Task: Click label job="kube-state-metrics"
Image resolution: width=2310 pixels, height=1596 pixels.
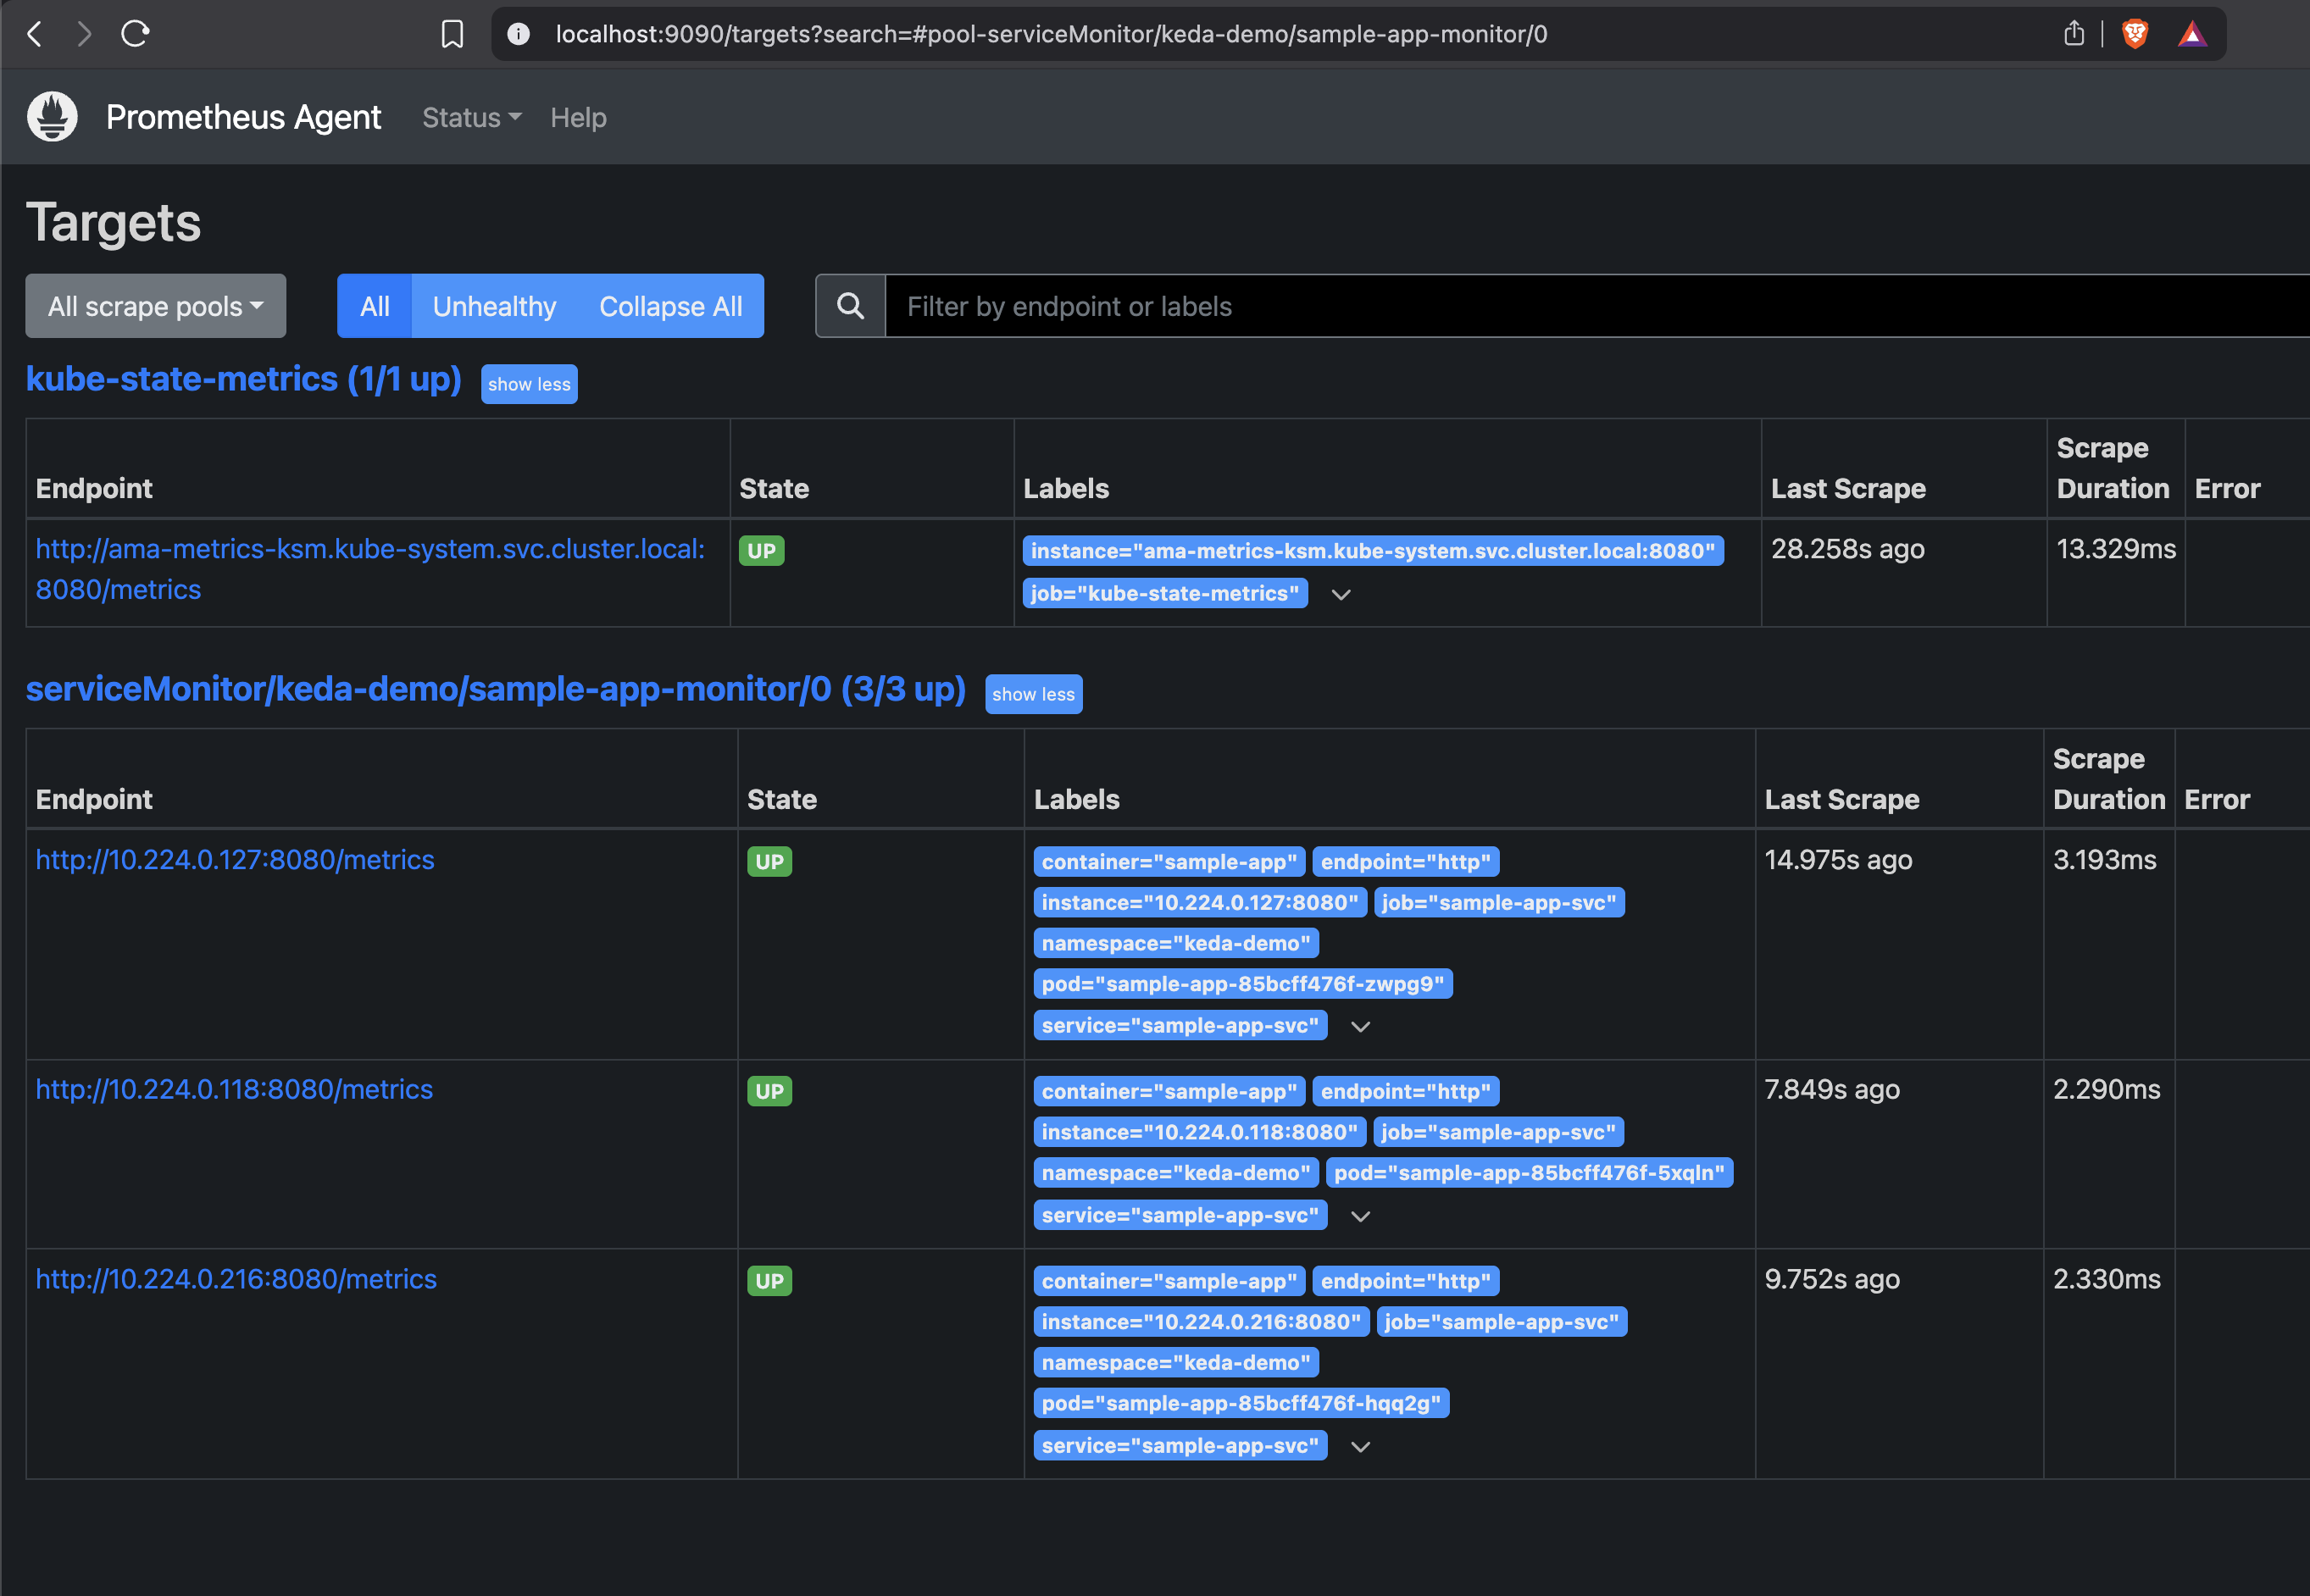Action: tap(1165, 593)
